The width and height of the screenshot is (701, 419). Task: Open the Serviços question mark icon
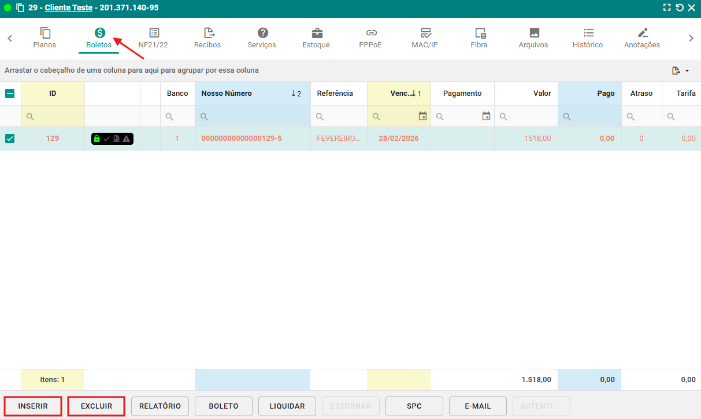pyautogui.click(x=262, y=33)
